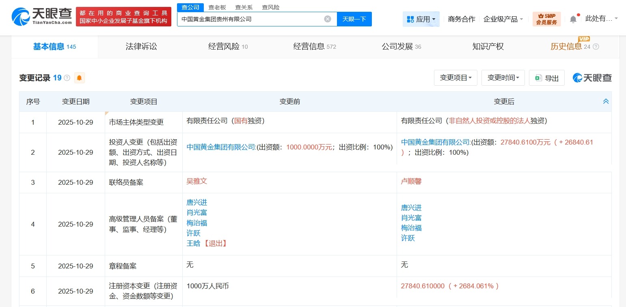Open the 变更项目 filter dropdown
The width and height of the screenshot is (626, 307).
pyautogui.click(x=455, y=78)
